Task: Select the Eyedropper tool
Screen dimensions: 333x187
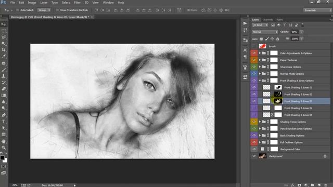Action: [x=4, y=56]
